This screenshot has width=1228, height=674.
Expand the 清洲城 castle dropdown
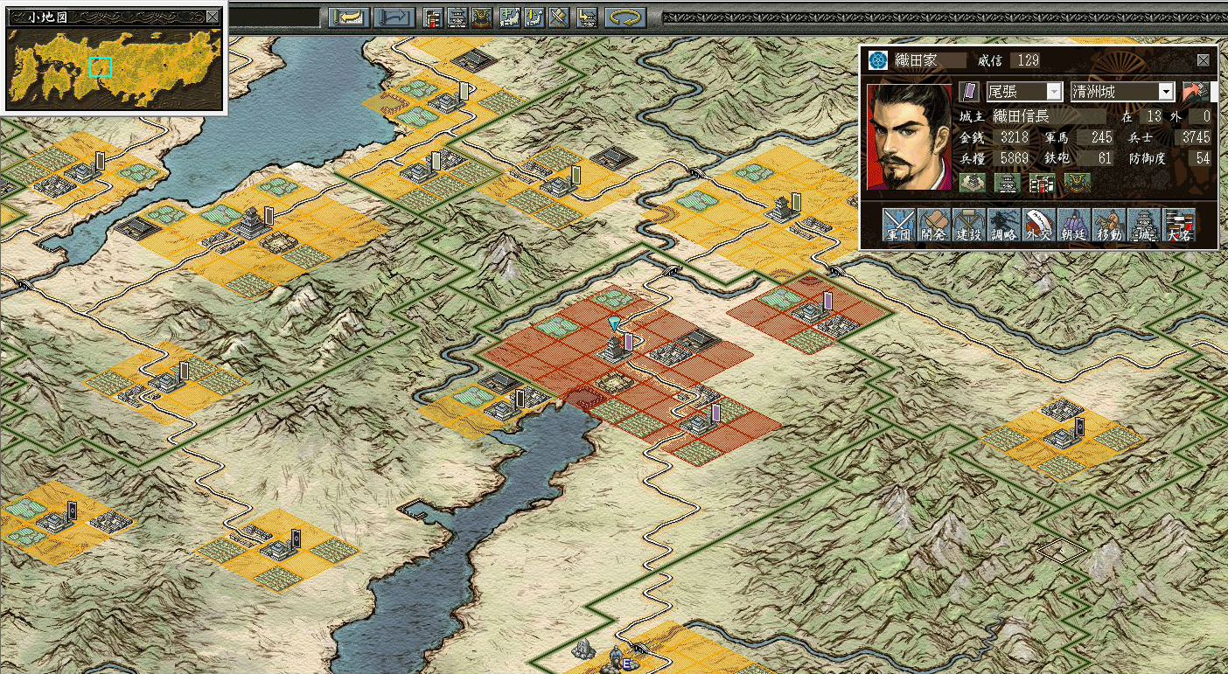click(x=1165, y=91)
